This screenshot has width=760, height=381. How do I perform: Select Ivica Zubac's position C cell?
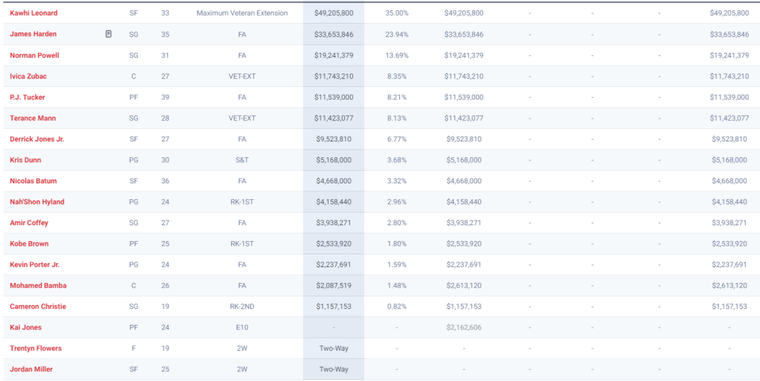click(x=134, y=76)
